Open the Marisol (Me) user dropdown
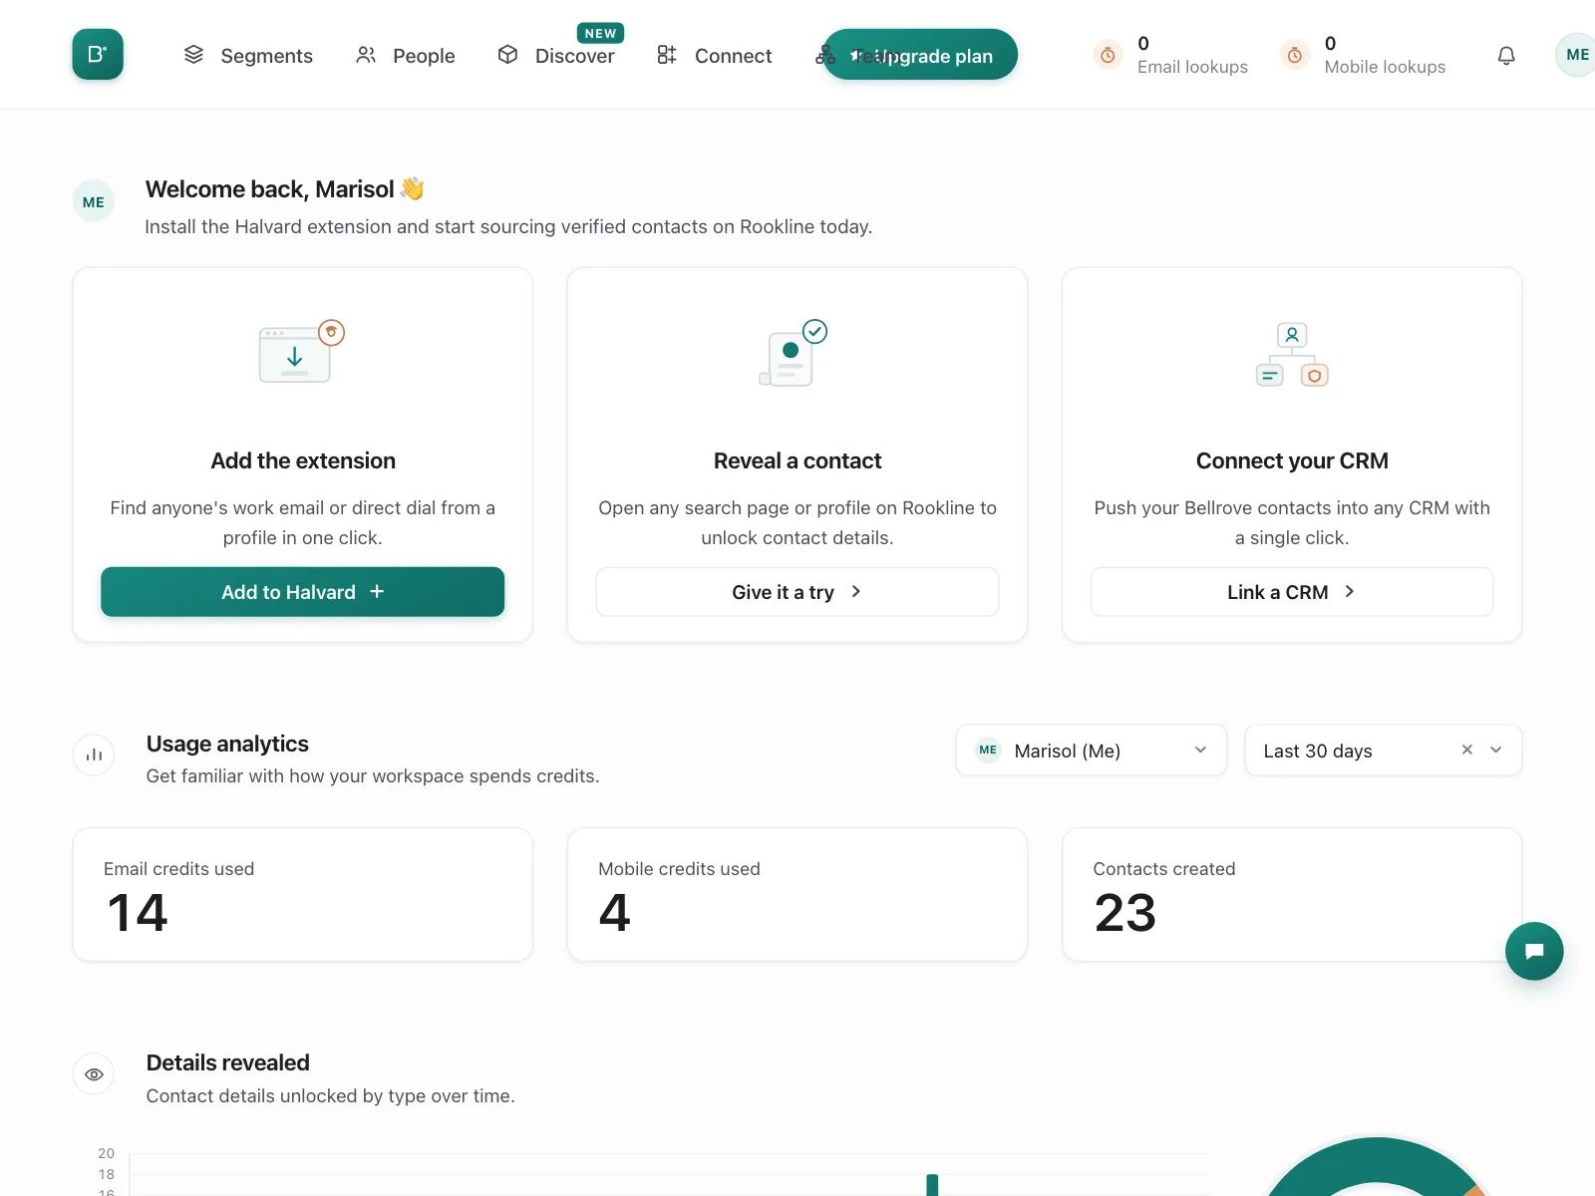Image resolution: width=1595 pixels, height=1196 pixels. (1092, 750)
